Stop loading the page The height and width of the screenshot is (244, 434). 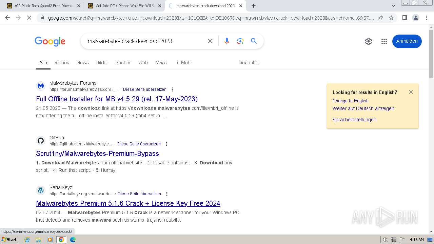coord(29,18)
